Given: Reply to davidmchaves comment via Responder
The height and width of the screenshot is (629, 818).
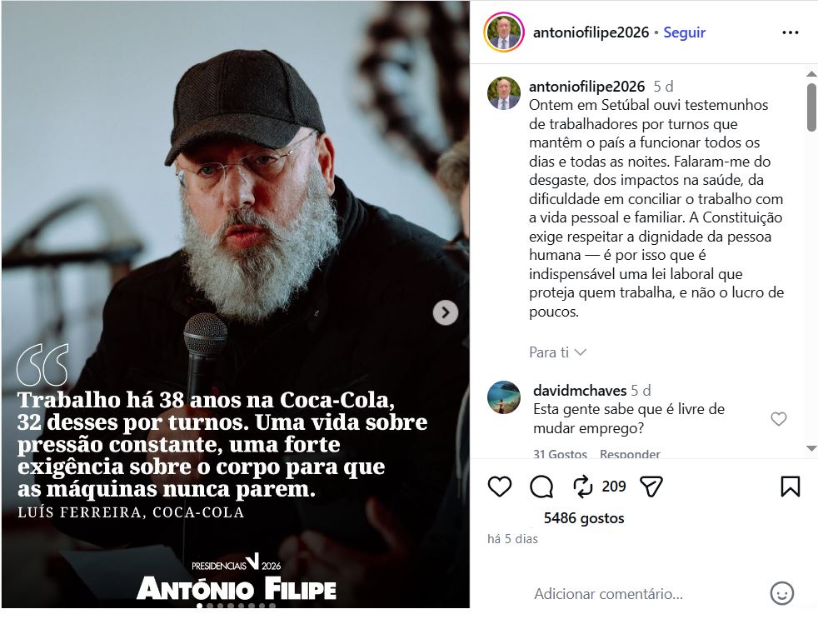Looking at the screenshot, I should coord(630,454).
